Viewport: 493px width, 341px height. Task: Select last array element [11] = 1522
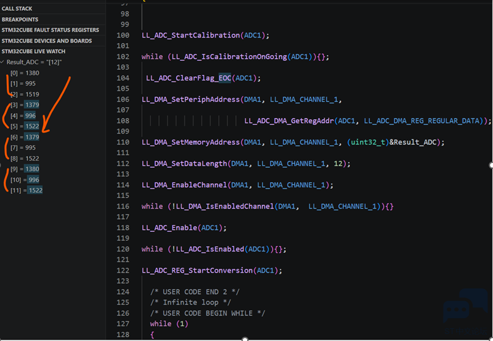27,190
